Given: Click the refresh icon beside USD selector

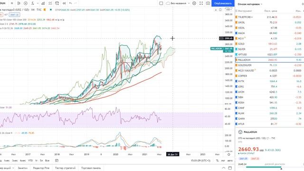Looking at the screenshot, I should 220,9.
